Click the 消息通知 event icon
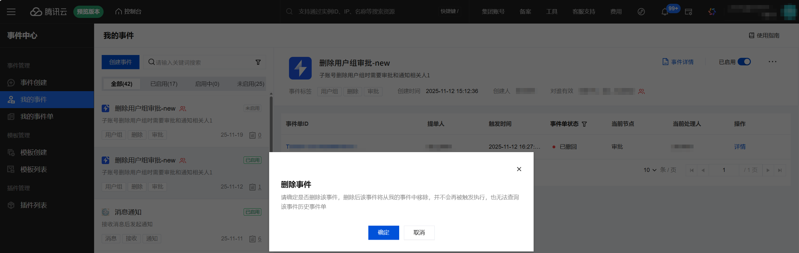Viewport: 799px width, 253px height. 106,212
